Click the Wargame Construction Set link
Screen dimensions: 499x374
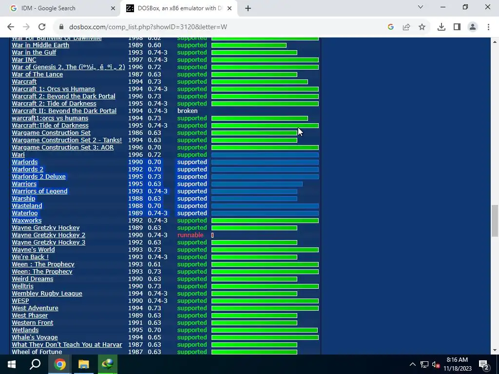click(51, 133)
